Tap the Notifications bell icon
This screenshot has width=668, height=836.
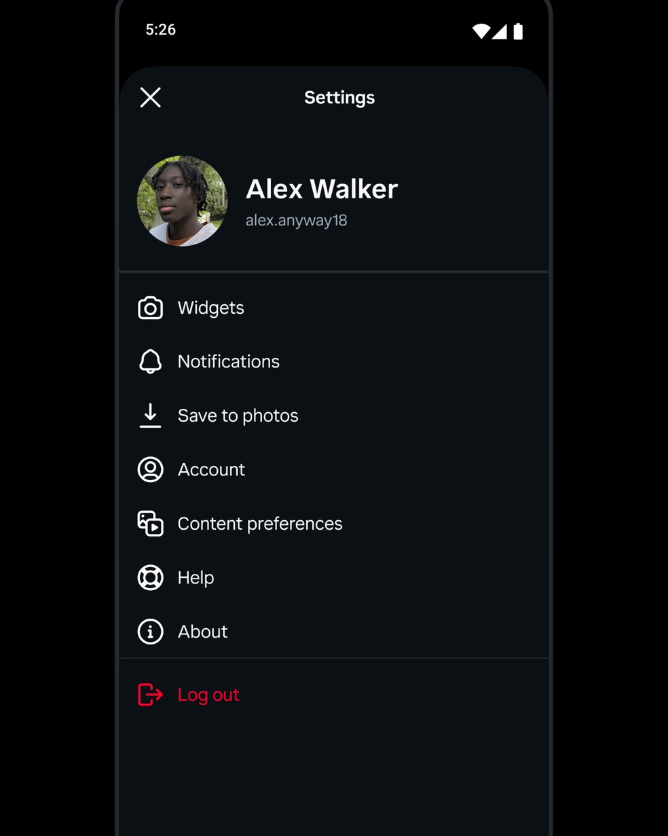pos(151,362)
